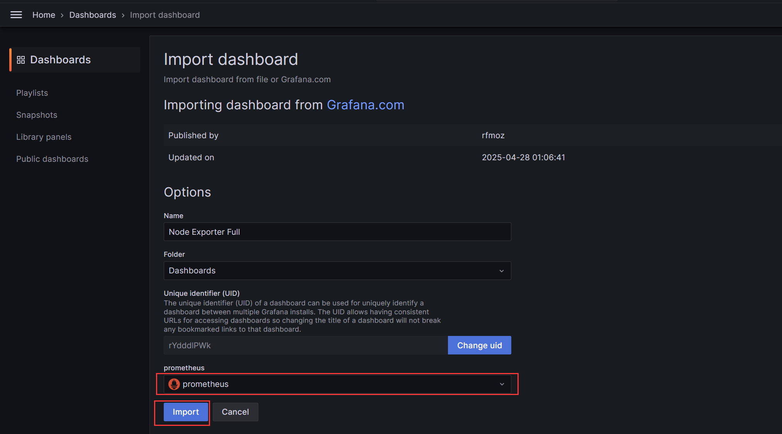Click the Import dashboard breadcrumb text

[165, 15]
